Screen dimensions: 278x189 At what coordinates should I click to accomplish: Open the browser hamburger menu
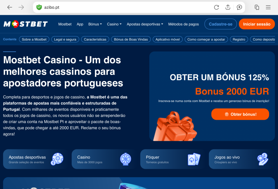pyautogui.click(x=268, y=7)
